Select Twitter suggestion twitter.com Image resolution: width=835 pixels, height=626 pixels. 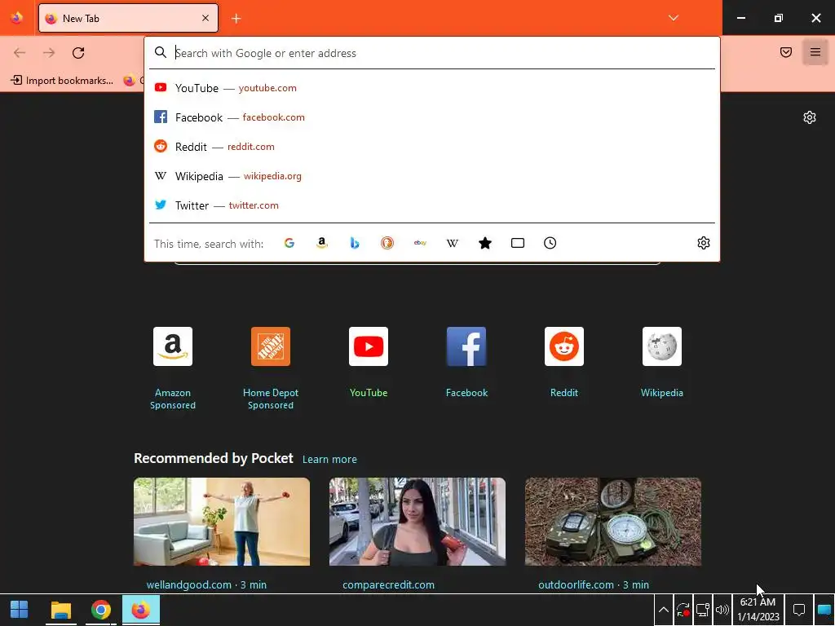432,205
